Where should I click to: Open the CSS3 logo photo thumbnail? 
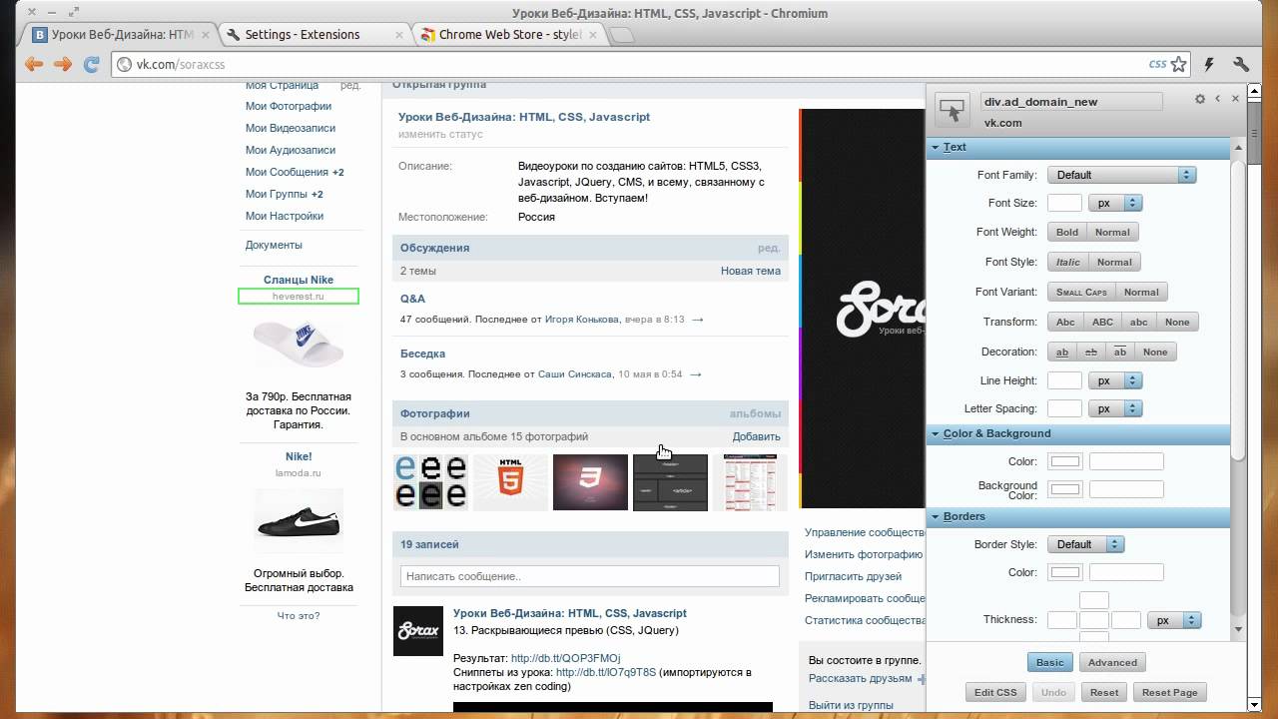(590, 482)
